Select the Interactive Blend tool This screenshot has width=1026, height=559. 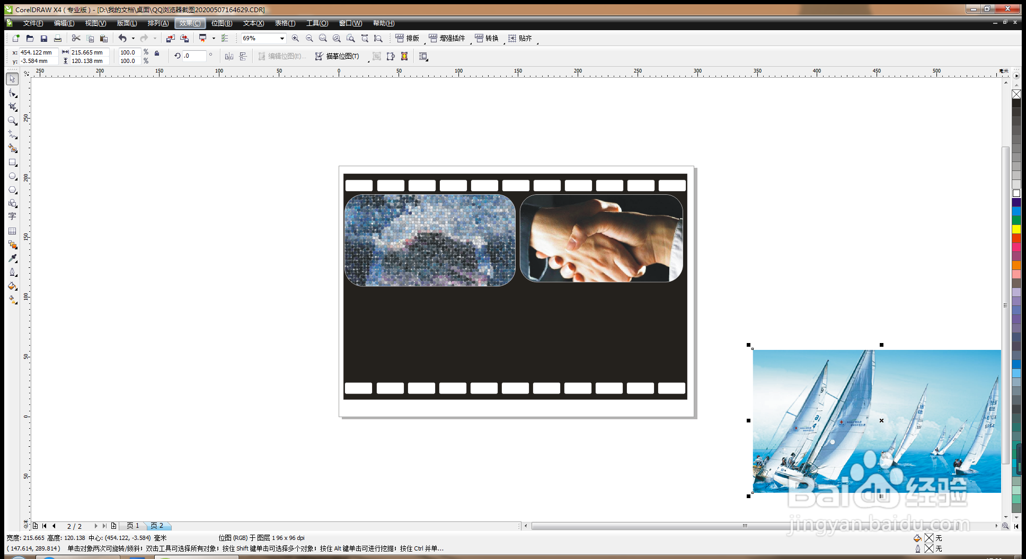pyautogui.click(x=12, y=245)
